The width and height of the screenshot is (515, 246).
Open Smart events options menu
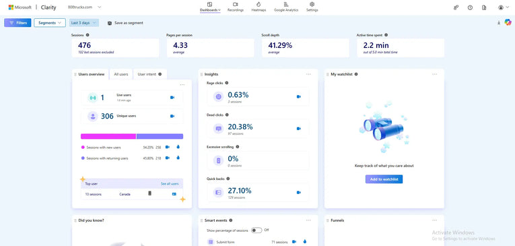(x=308, y=220)
